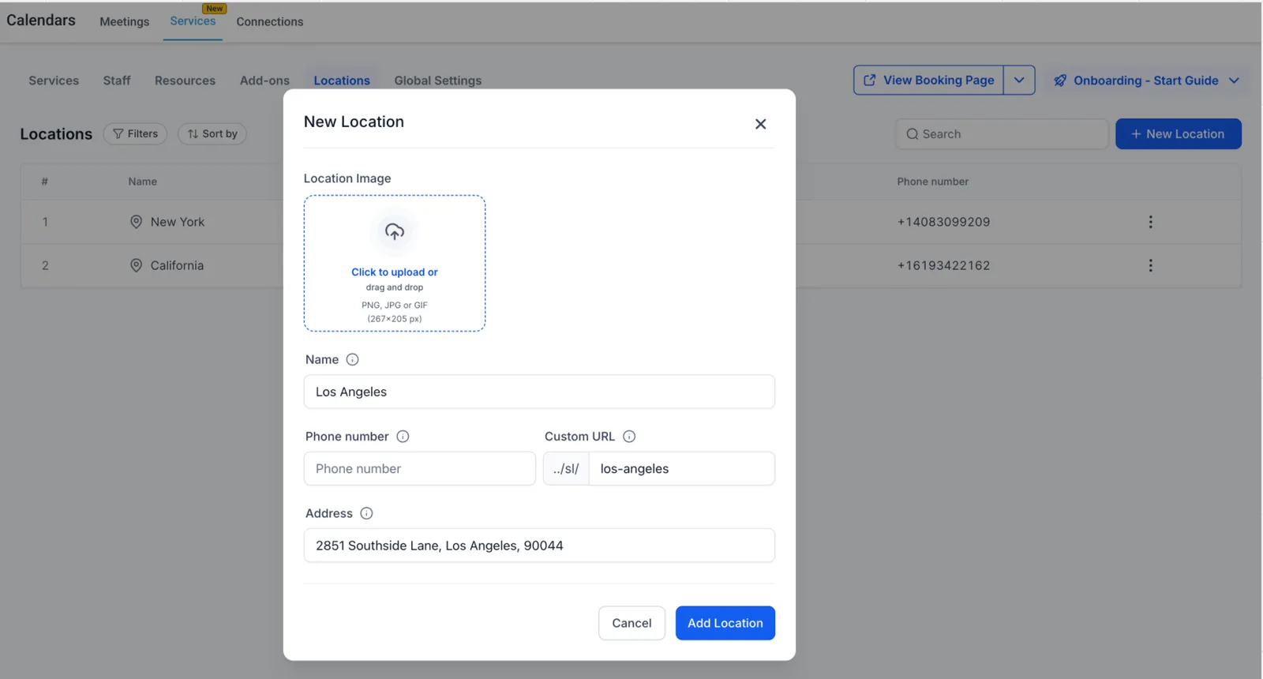
Task: Cancel the new location dialog
Action: click(x=631, y=623)
